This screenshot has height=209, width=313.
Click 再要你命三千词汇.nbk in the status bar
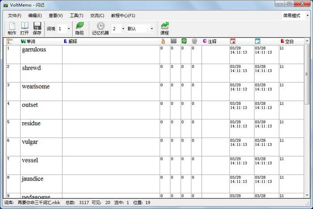point(39,203)
